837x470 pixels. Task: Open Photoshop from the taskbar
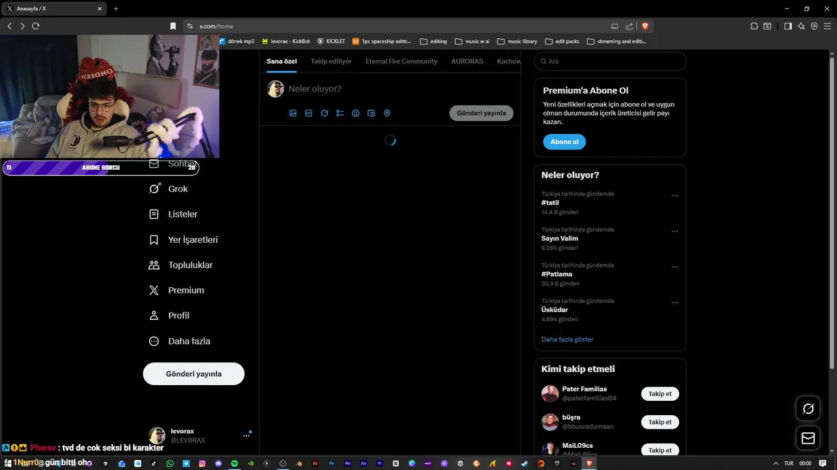[332, 463]
